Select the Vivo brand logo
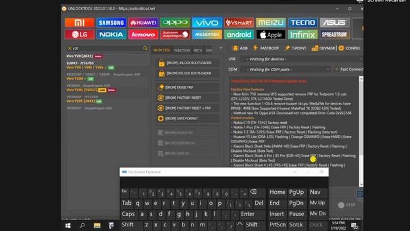The image size is (410, 231). (207, 22)
